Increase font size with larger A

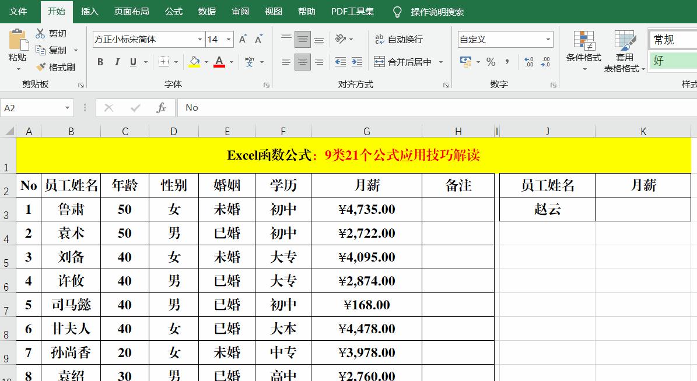coord(243,40)
